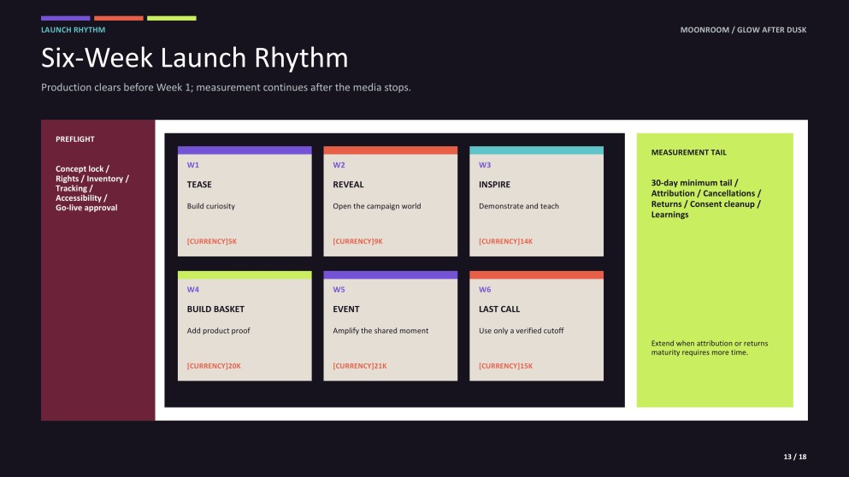Click the 'MOONROOM / GLOW AFTER DUSK' header
The image size is (849, 477).
743,30
